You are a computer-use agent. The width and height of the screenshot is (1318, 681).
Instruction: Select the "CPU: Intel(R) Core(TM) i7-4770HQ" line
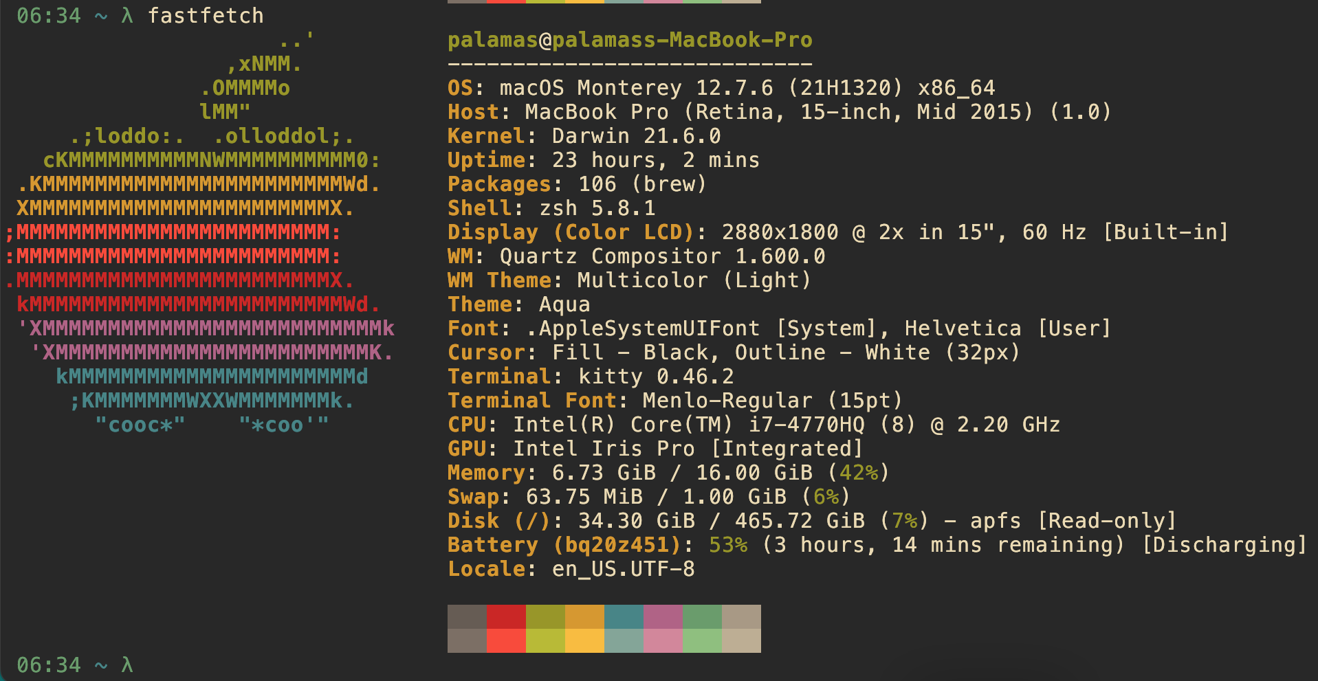pos(754,425)
